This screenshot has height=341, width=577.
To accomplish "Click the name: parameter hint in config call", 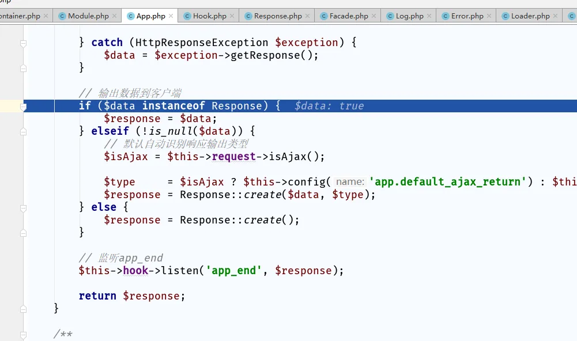I will [350, 182].
